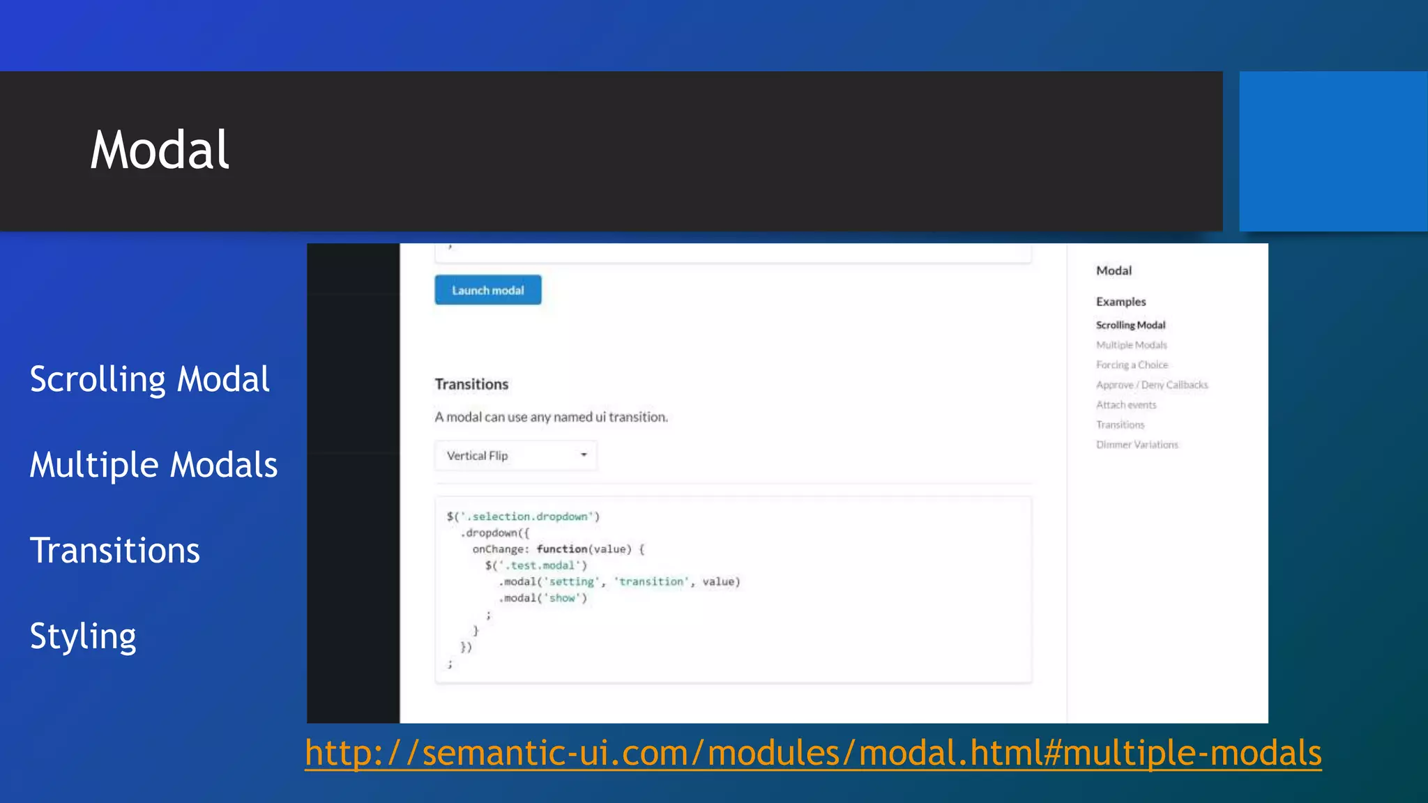Click code line $('.selection.dropdown')

tap(523, 517)
